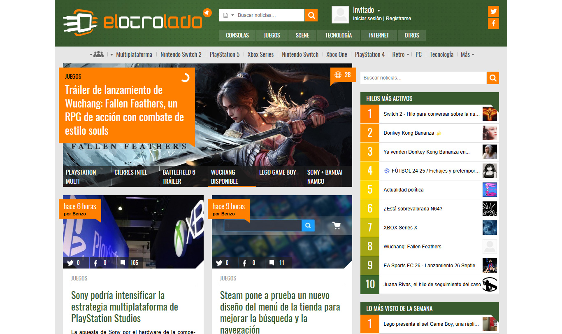Open the JUEGOS menu

pyautogui.click(x=272, y=35)
